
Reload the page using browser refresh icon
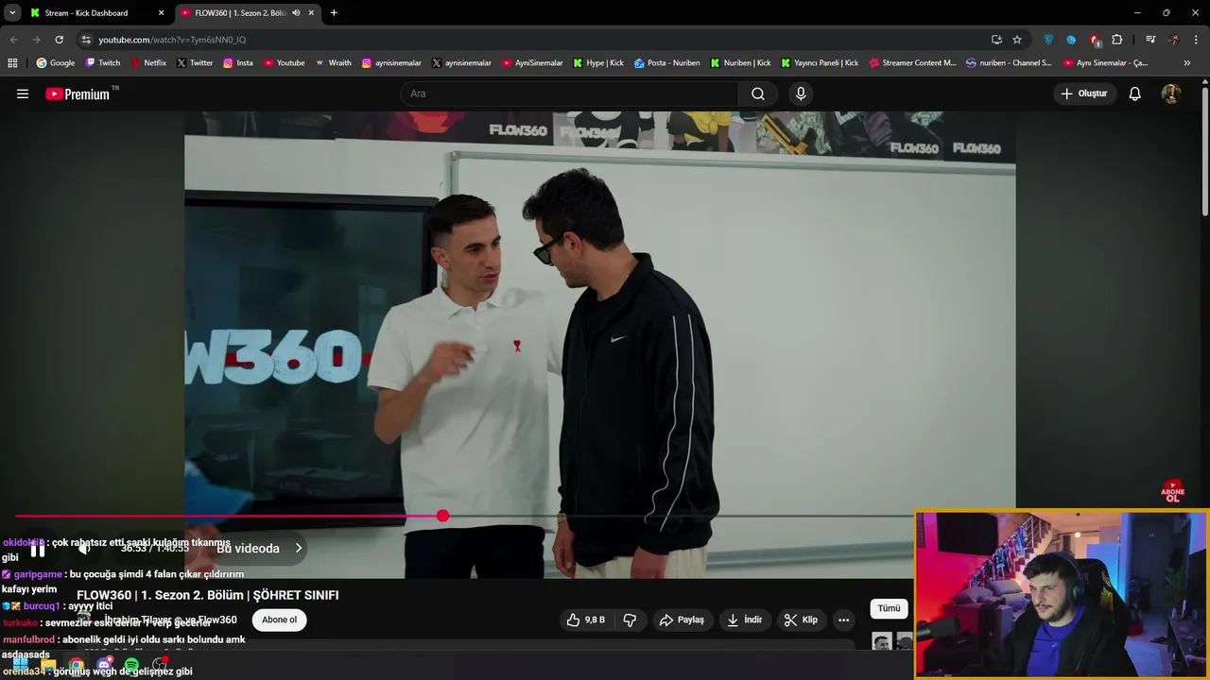click(x=59, y=40)
